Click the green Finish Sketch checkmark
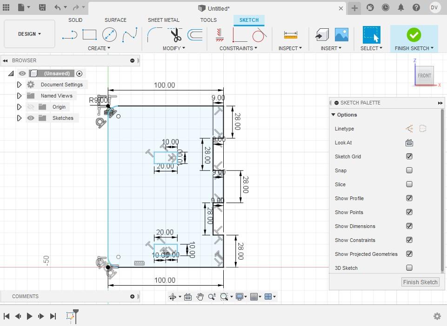Screen dimensions: 447x326 point(414,35)
